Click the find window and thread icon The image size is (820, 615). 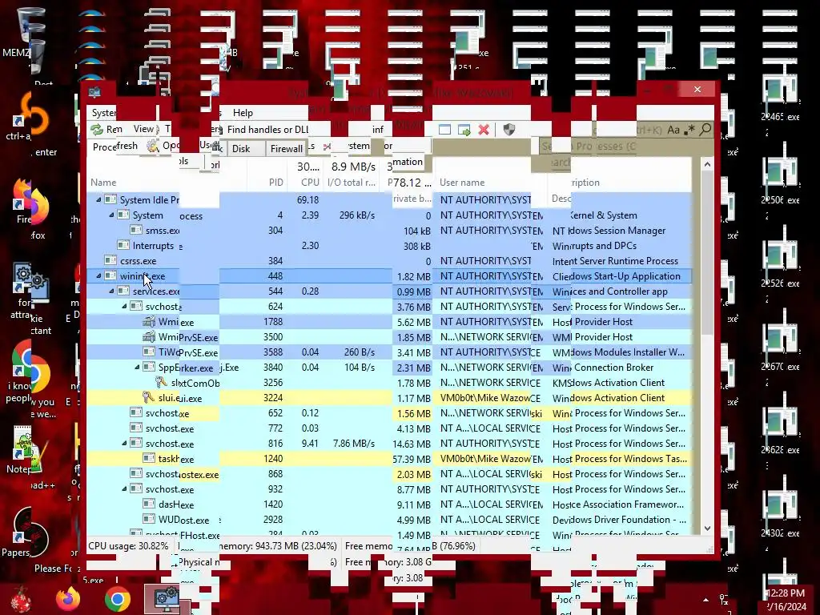[x=464, y=130]
